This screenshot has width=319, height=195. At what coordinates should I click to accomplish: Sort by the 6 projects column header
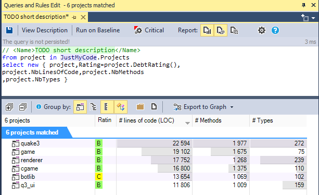click(48, 120)
